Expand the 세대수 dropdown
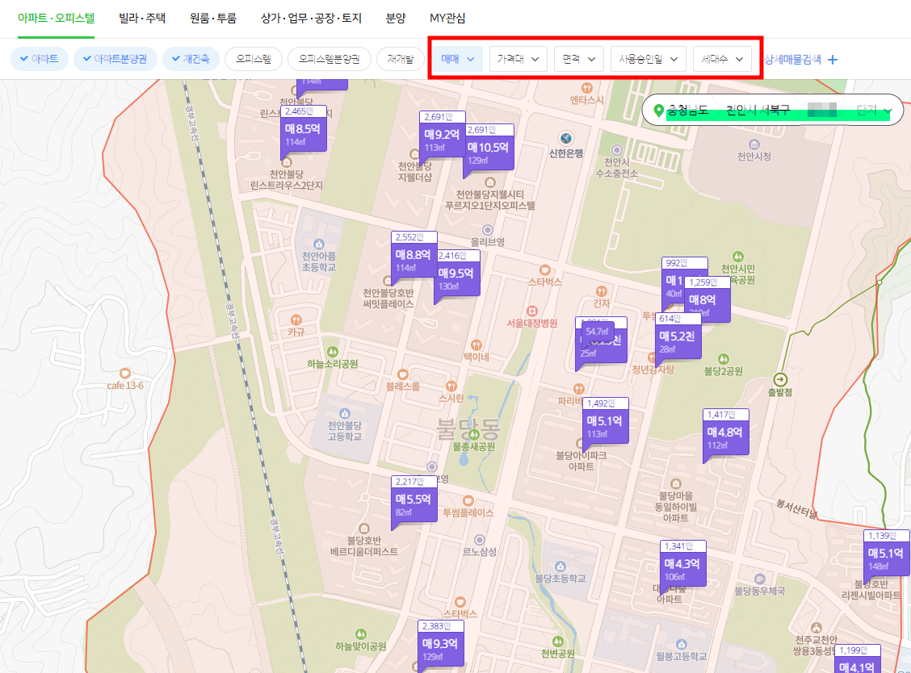Image resolution: width=911 pixels, height=673 pixels. 722,59
